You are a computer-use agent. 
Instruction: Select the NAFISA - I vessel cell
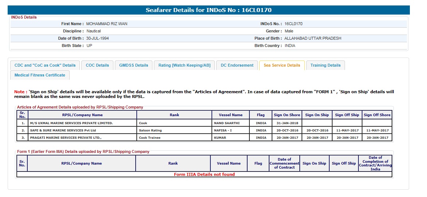(223, 130)
